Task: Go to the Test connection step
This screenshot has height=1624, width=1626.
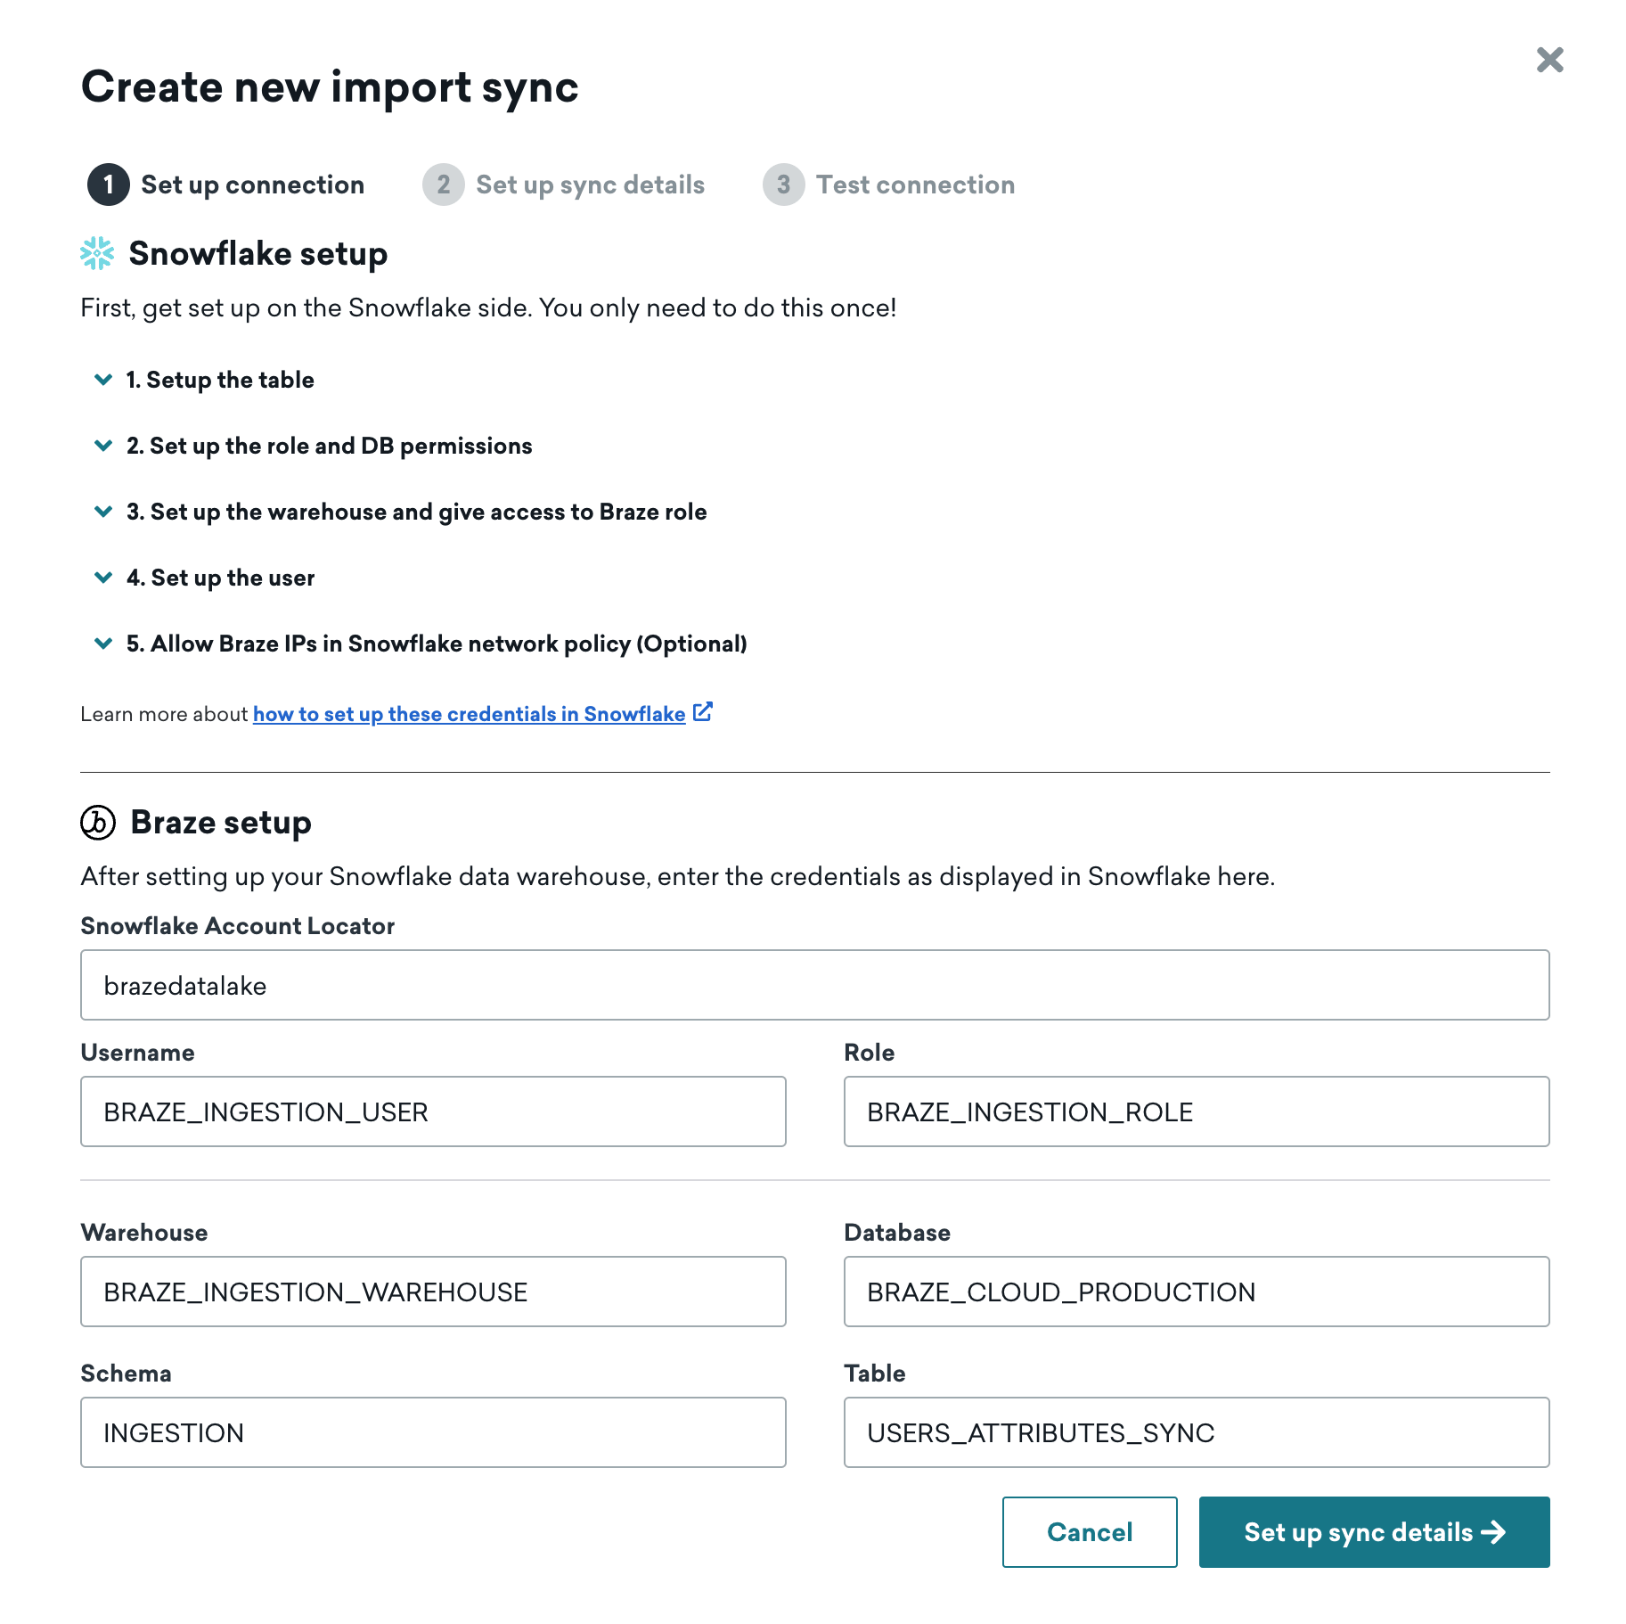Action: pos(915,185)
